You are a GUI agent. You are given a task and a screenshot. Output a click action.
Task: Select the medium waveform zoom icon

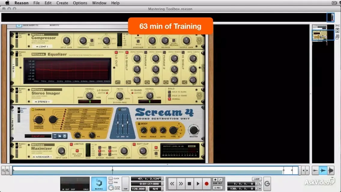click(323, 170)
